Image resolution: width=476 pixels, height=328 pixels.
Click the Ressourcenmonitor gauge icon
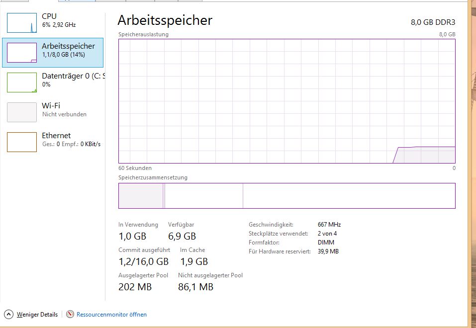(70, 314)
